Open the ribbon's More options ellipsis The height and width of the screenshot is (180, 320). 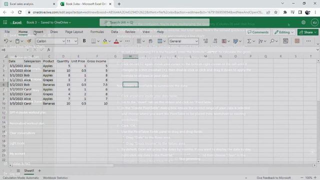pyautogui.click(x=308, y=41)
